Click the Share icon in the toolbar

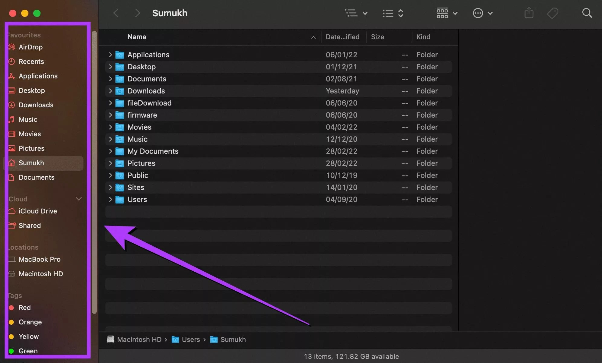529,13
